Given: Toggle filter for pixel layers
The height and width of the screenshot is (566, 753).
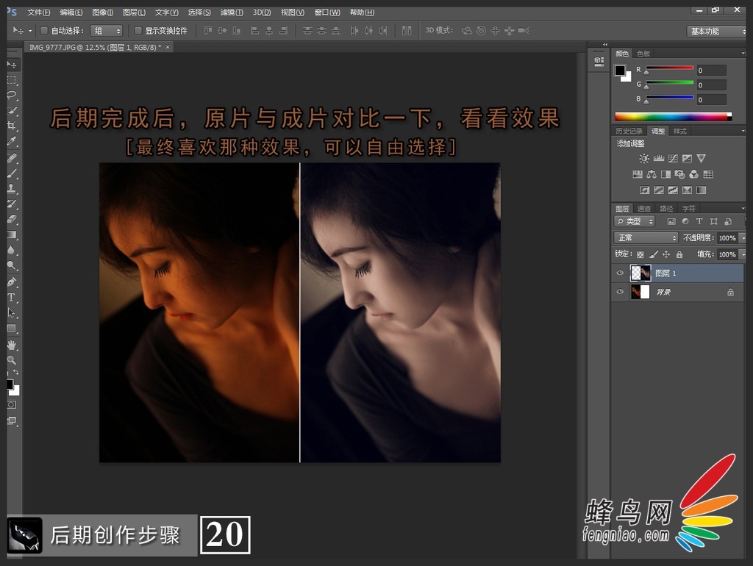Looking at the screenshot, I should point(671,221).
